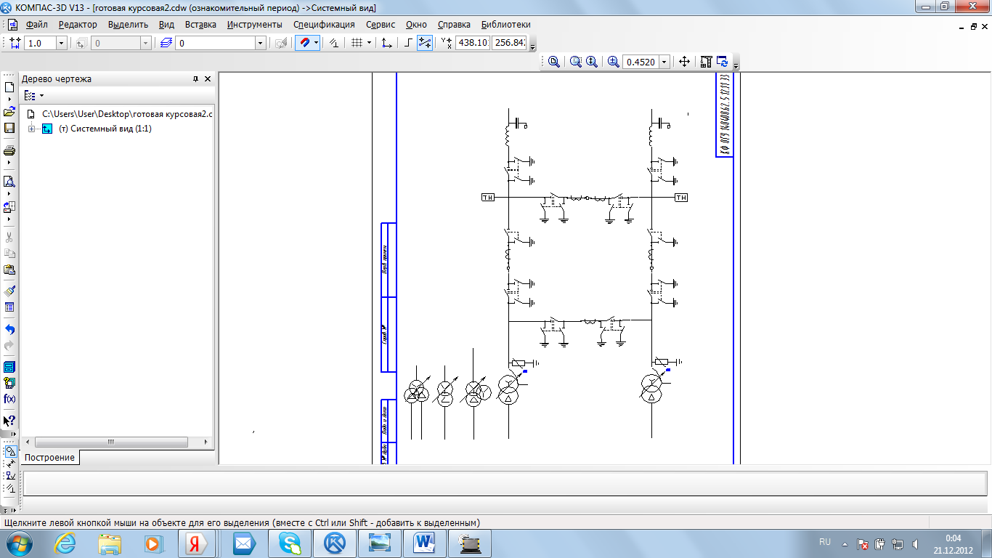Image resolution: width=992 pixels, height=558 pixels.
Task: Click the current step cursor icon
Action: click(15, 44)
